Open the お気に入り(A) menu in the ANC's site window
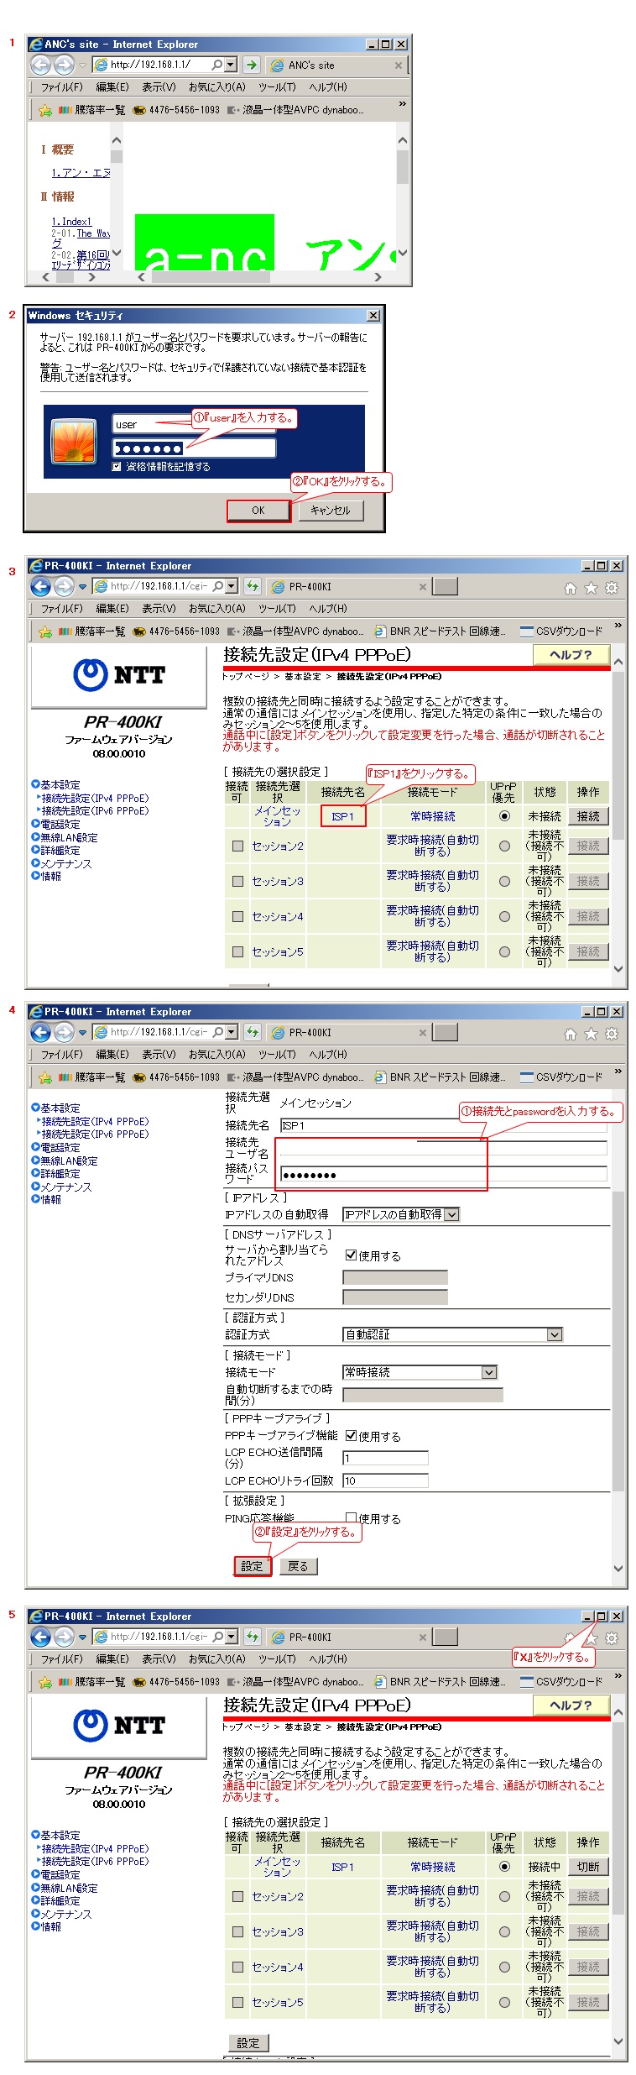Viewport: 636px width, 2075px height. 217,87
